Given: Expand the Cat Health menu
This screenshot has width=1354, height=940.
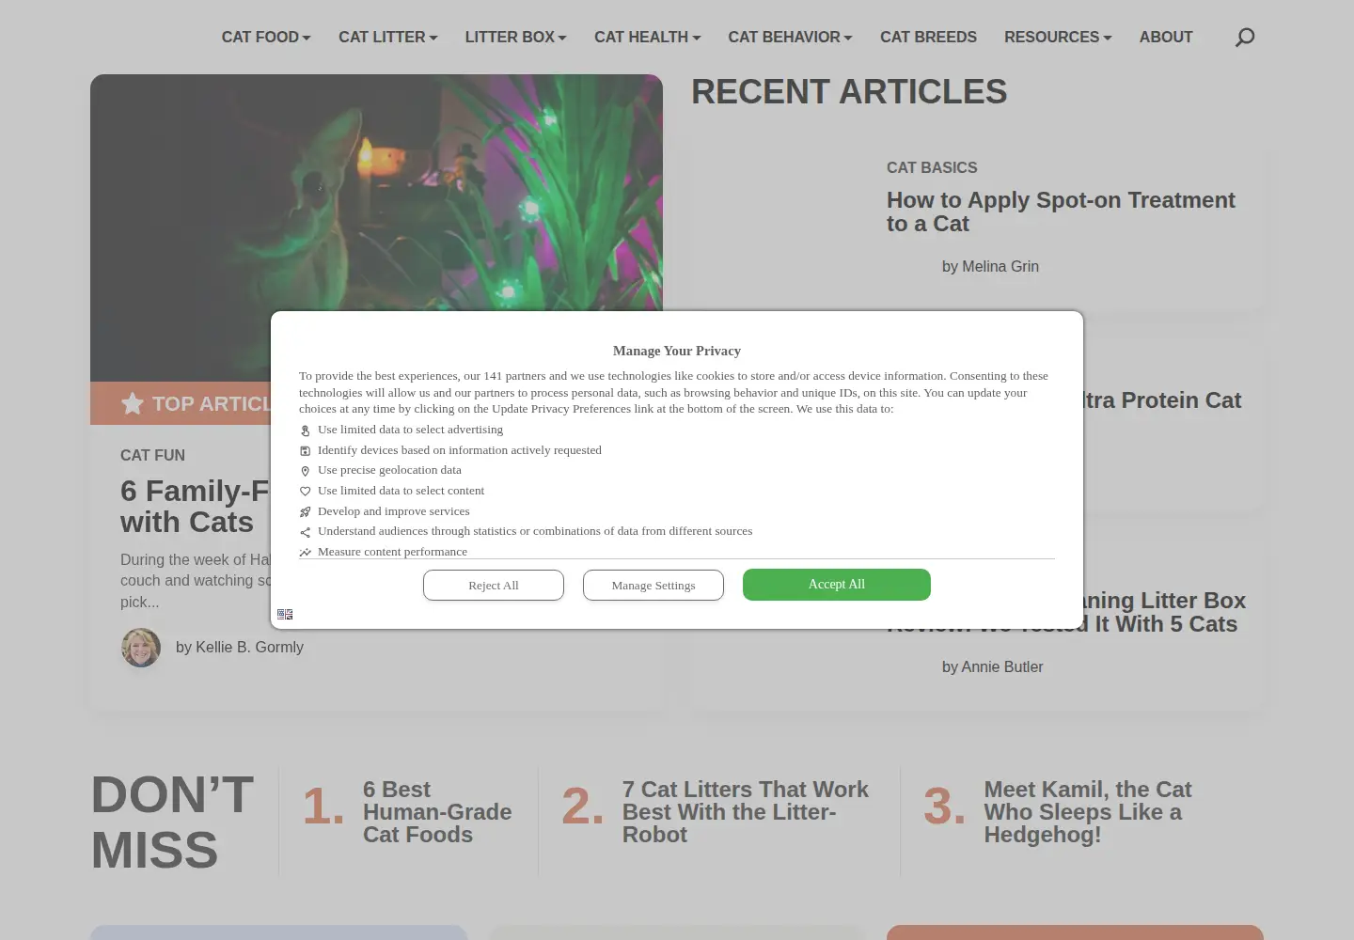Looking at the screenshot, I should tap(648, 38).
